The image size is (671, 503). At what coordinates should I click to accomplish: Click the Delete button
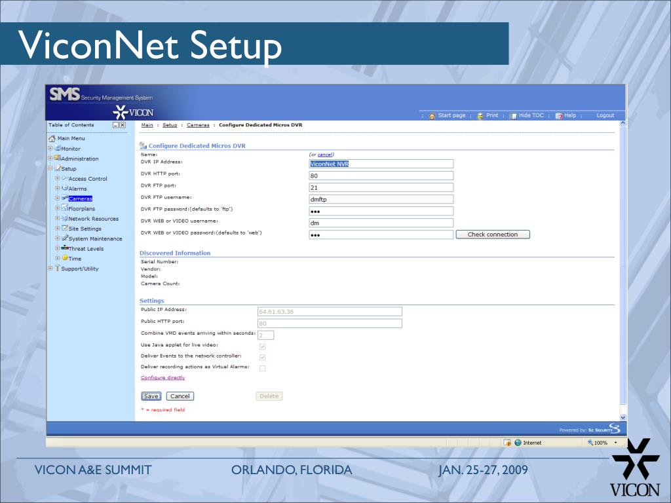coord(269,396)
